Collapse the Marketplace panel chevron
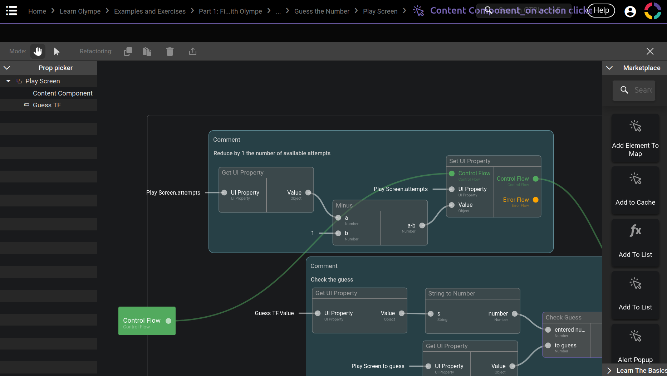 (610, 68)
